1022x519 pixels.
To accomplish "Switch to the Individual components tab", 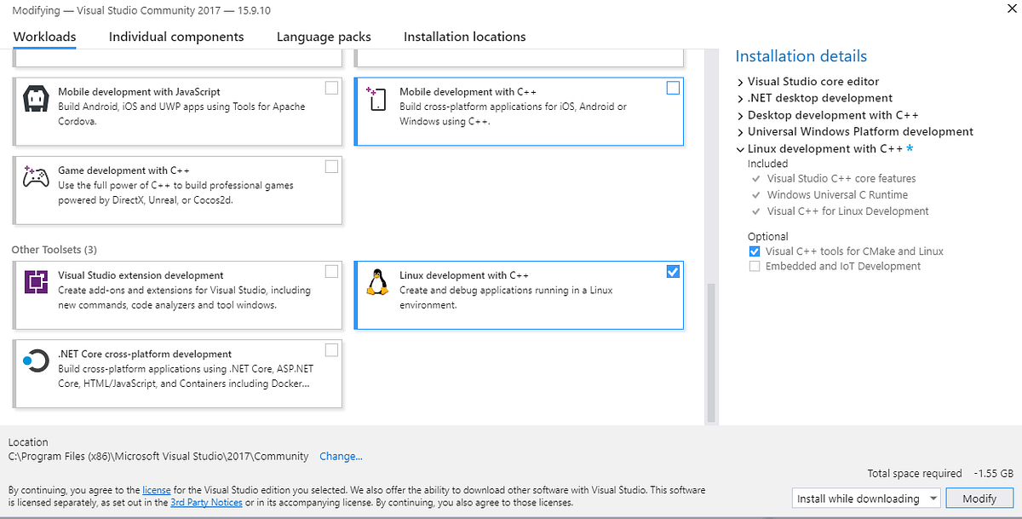I will 175,37.
